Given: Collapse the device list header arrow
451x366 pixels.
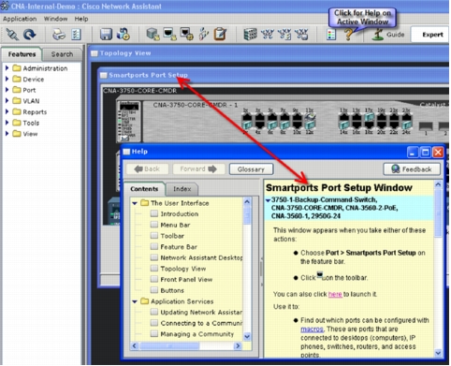Looking at the screenshot, I should (x=268, y=200).
